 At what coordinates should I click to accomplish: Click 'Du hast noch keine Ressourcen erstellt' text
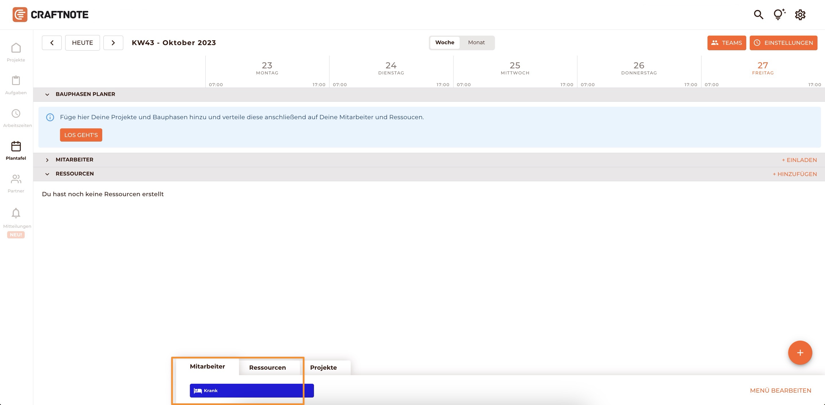(x=103, y=194)
